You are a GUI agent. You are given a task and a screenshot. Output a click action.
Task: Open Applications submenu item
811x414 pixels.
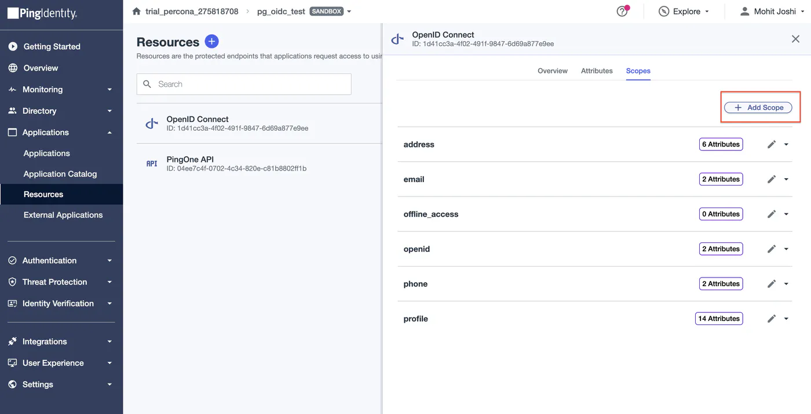[x=46, y=153]
